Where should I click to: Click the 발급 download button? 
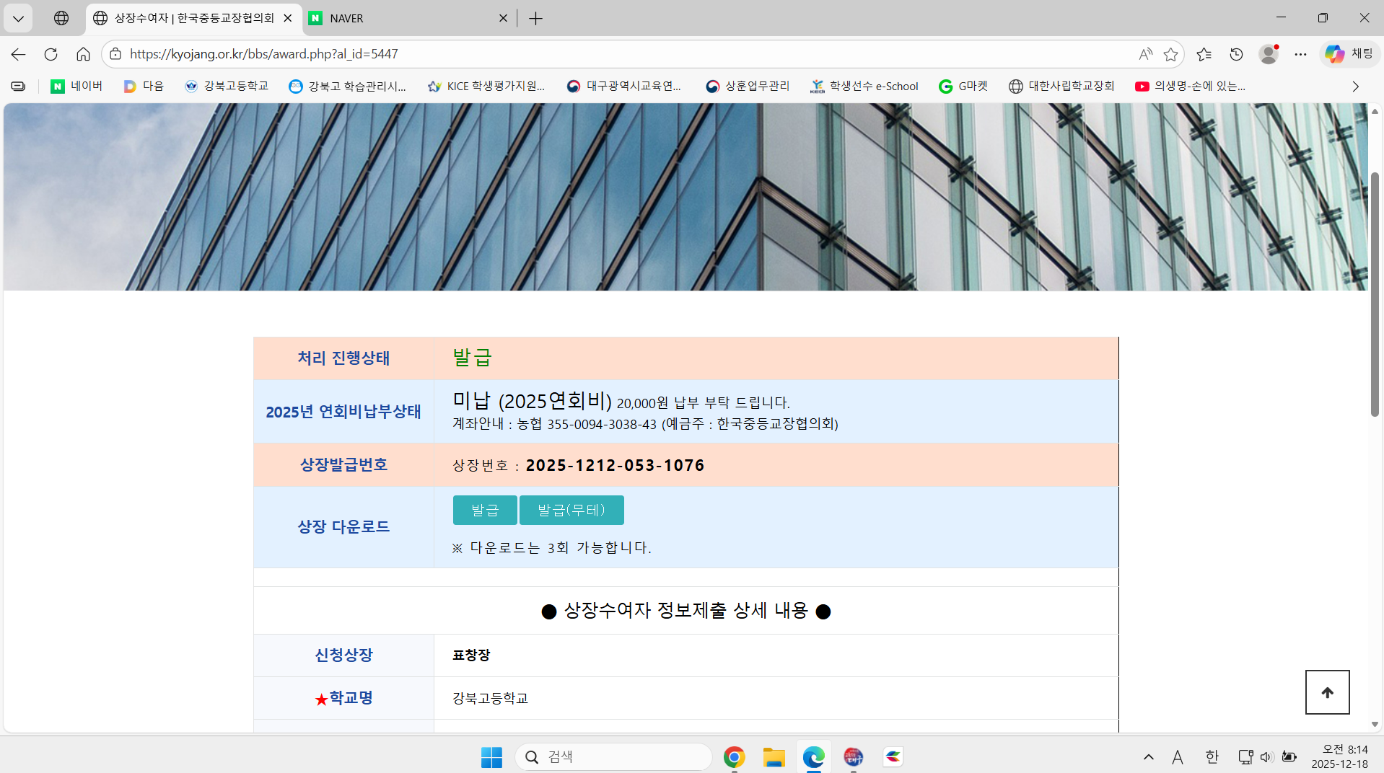coord(484,510)
